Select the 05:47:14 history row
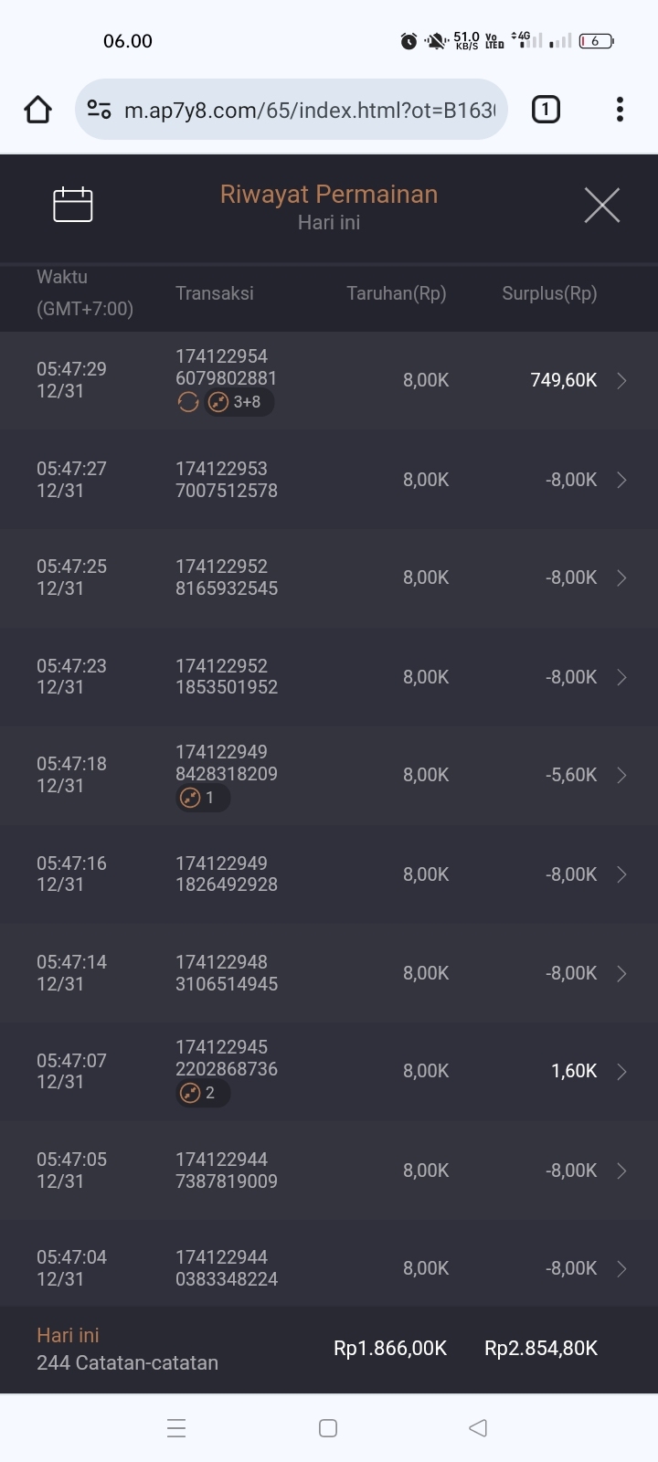Viewport: 658px width, 1462px height. [x=329, y=973]
